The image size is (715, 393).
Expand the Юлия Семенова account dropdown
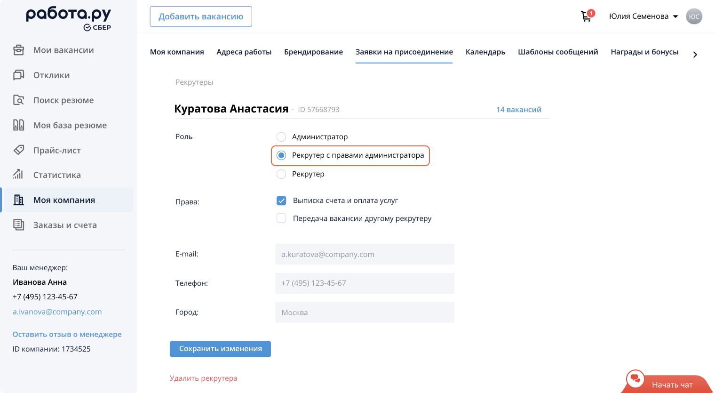(675, 16)
